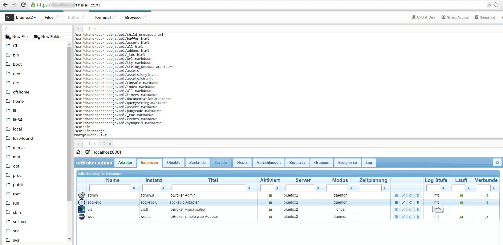The height and width of the screenshot is (245, 503).
Task: Expand the Browser panel
Action: tap(144, 18)
